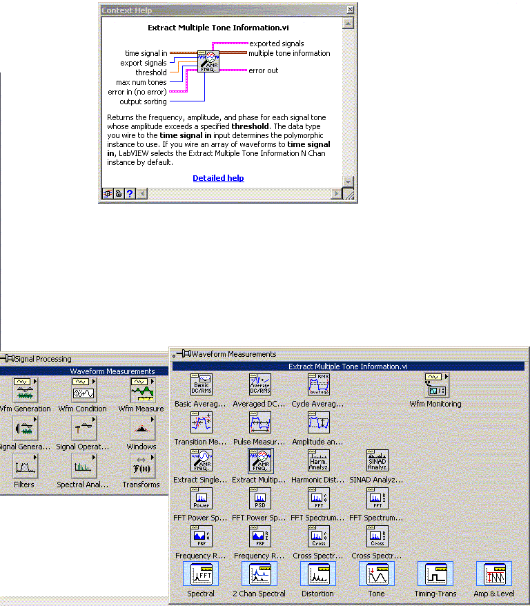The width and height of the screenshot is (530, 606).
Task: Toggle show optional terminals in Context Help
Action: (x=108, y=194)
